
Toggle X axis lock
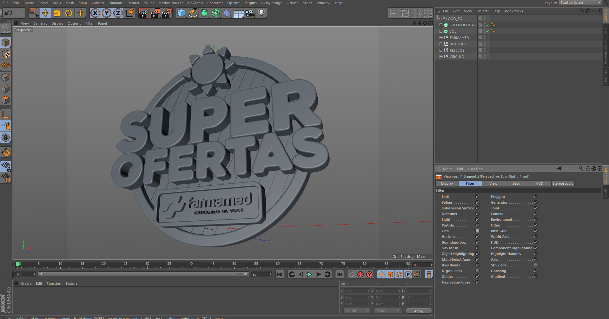point(95,13)
